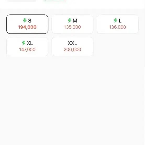Click the partially visible green badge at top
Viewport: 145px width, 145px height.
55,1
